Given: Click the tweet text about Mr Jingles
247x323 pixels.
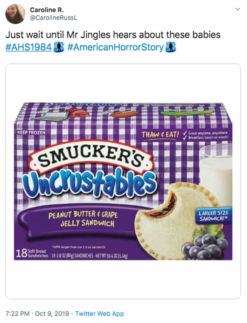Looking at the screenshot, I should coord(113,35).
